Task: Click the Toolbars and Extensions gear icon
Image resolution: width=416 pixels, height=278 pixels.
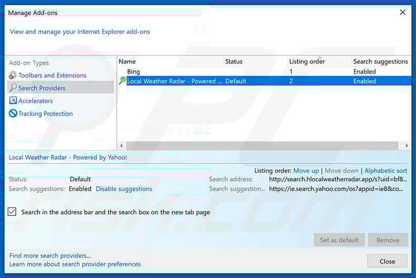Action: pos(13,75)
